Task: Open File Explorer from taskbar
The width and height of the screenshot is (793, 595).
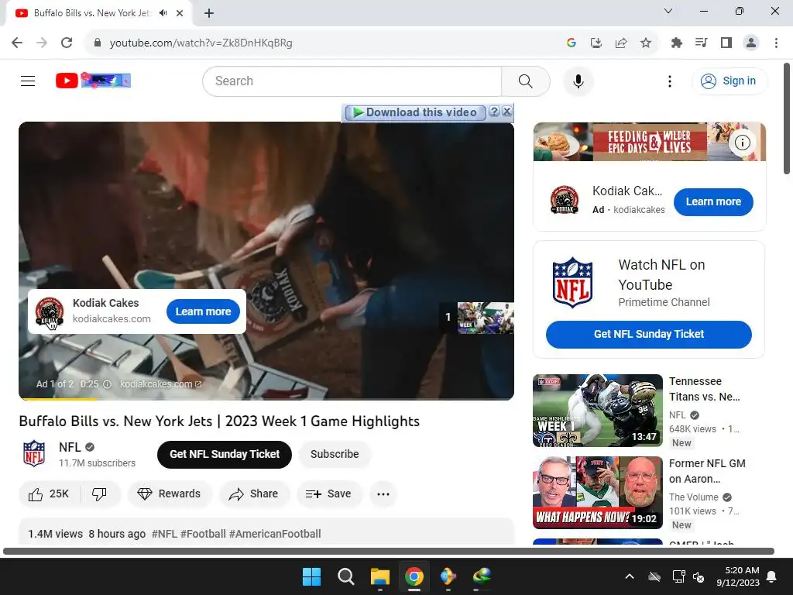Action: [379, 576]
